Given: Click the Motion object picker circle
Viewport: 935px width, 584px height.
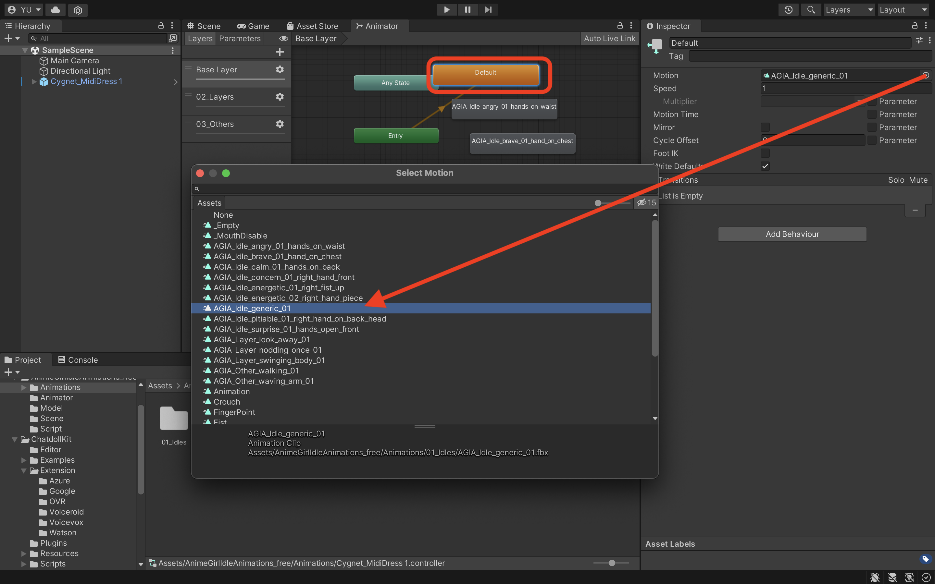Looking at the screenshot, I should [926, 75].
